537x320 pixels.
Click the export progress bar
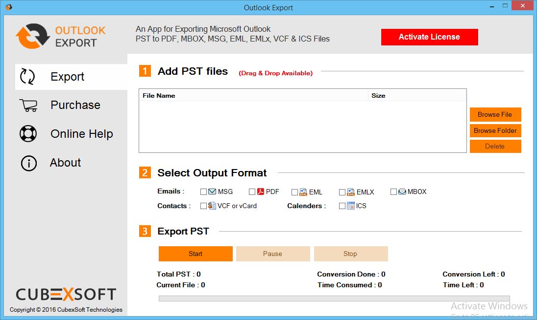click(334, 299)
